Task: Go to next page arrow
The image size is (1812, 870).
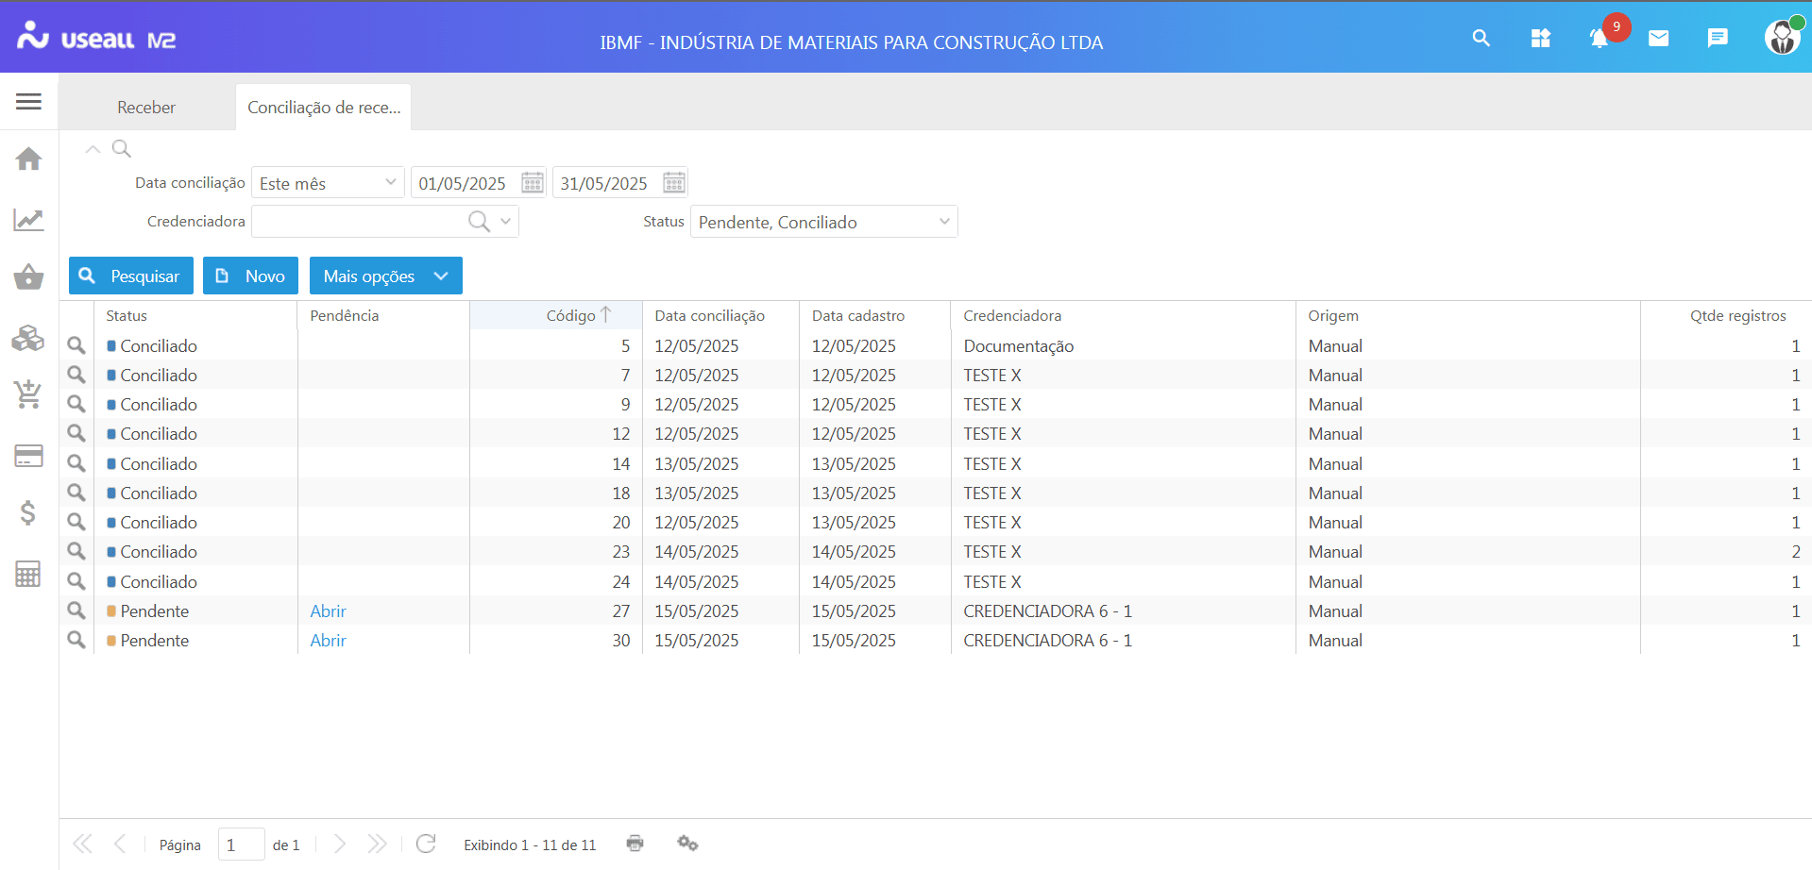Action: pyautogui.click(x=340, y=844)
